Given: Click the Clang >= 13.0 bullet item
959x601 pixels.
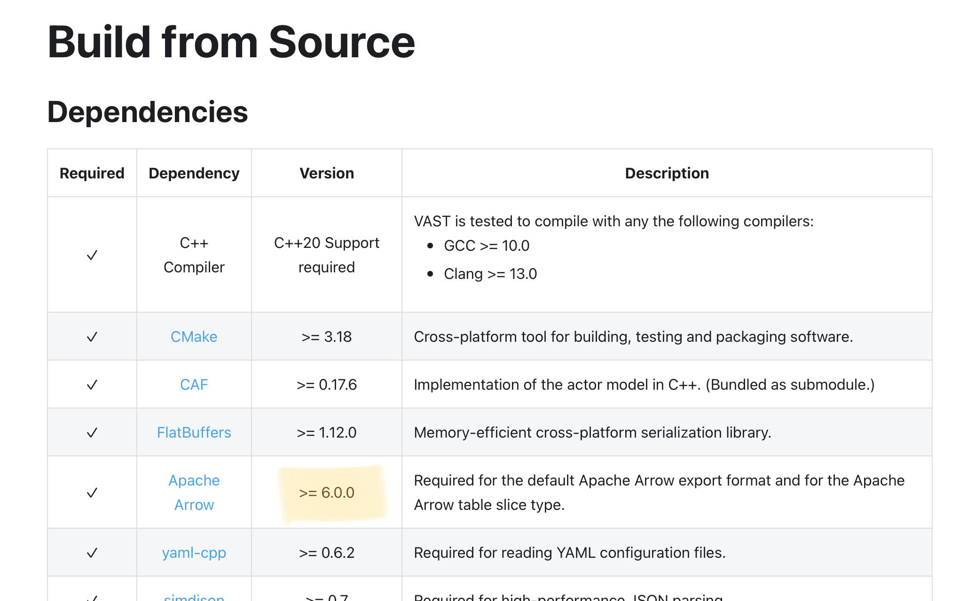Looking at the screenshot, I should [490, 274].
